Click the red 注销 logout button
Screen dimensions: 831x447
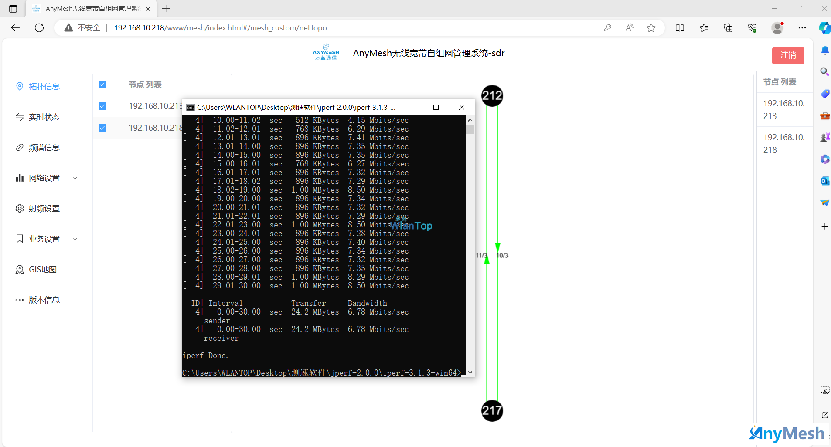788,55
